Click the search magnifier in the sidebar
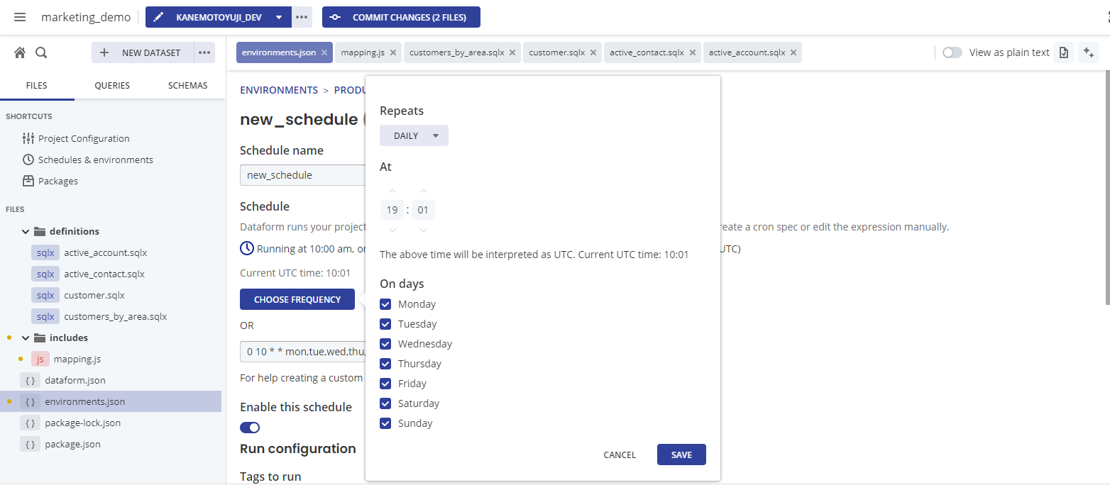The image size is (1110, 485). [x=41, y=52]
